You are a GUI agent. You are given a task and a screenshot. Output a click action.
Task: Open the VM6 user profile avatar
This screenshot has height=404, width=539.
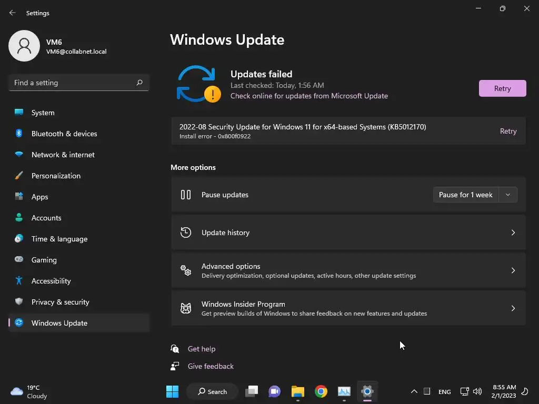pos(24,46)
